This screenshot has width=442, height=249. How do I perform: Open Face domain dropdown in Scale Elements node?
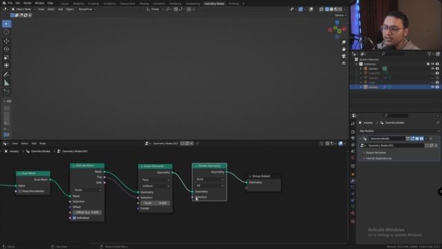pyautogui.click(x=155, y=180)
